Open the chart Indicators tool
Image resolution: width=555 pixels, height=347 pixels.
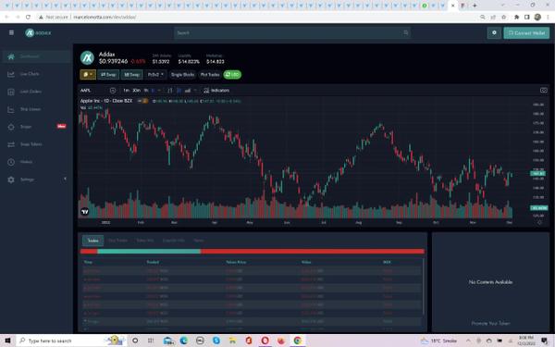click(x=216, y=91)
